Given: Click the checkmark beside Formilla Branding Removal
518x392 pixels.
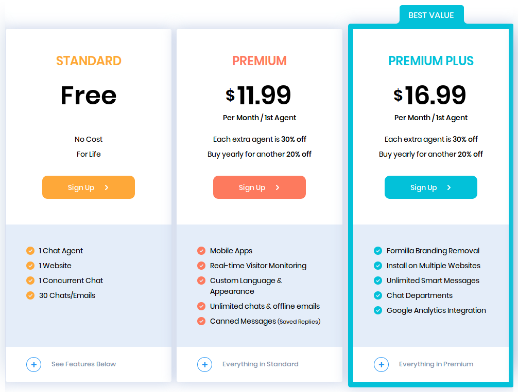Looking at the screenshot, I should point(377,251).
